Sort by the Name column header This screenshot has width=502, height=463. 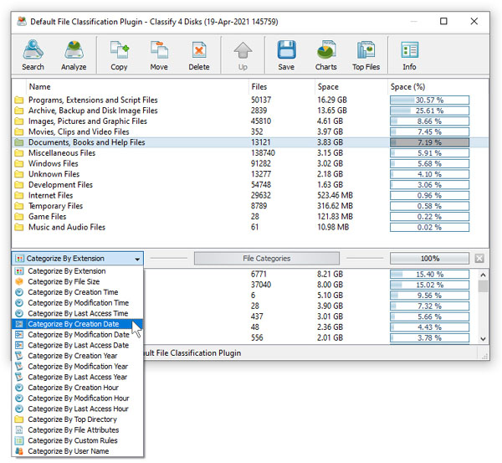point(137,87)
